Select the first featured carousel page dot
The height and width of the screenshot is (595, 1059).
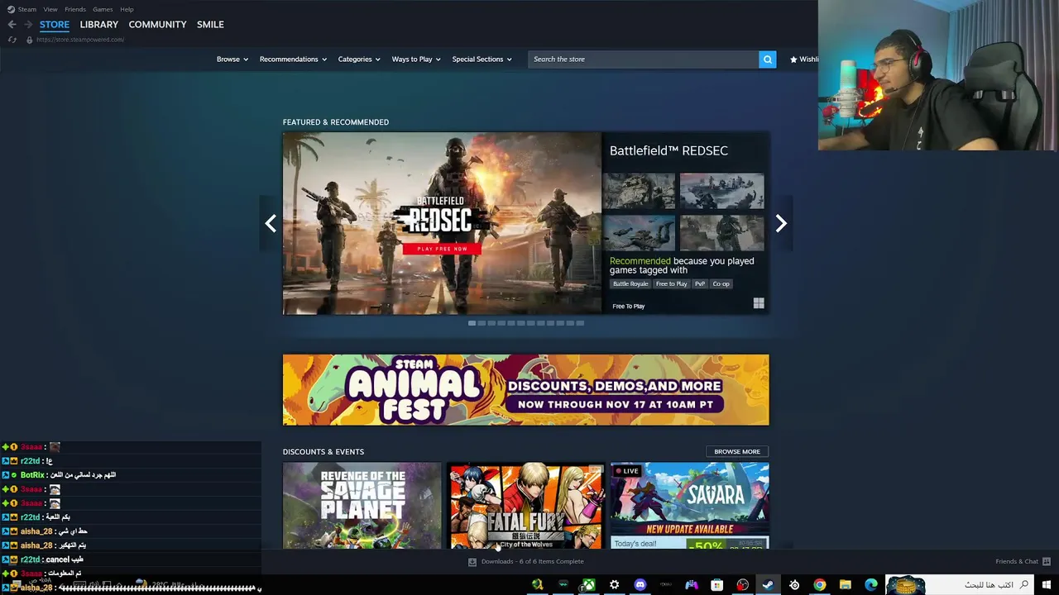coord(472,323)
